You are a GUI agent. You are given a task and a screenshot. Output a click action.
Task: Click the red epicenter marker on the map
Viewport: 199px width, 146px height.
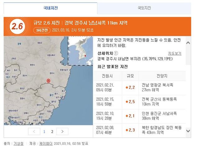click(48, 81)
